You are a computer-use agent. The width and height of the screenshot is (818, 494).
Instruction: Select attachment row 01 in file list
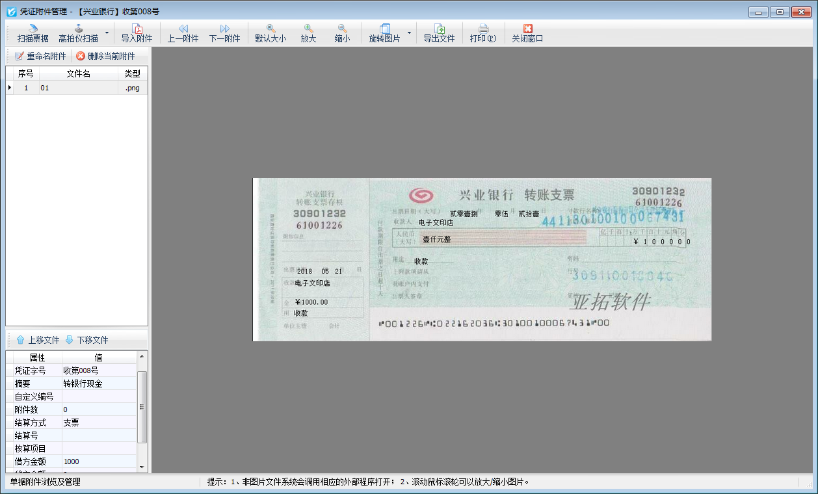click(x=65, y=88)
